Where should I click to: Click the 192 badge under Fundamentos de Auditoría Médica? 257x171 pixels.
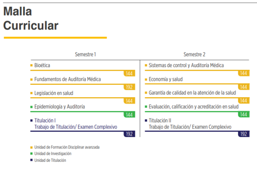(129, 87)
